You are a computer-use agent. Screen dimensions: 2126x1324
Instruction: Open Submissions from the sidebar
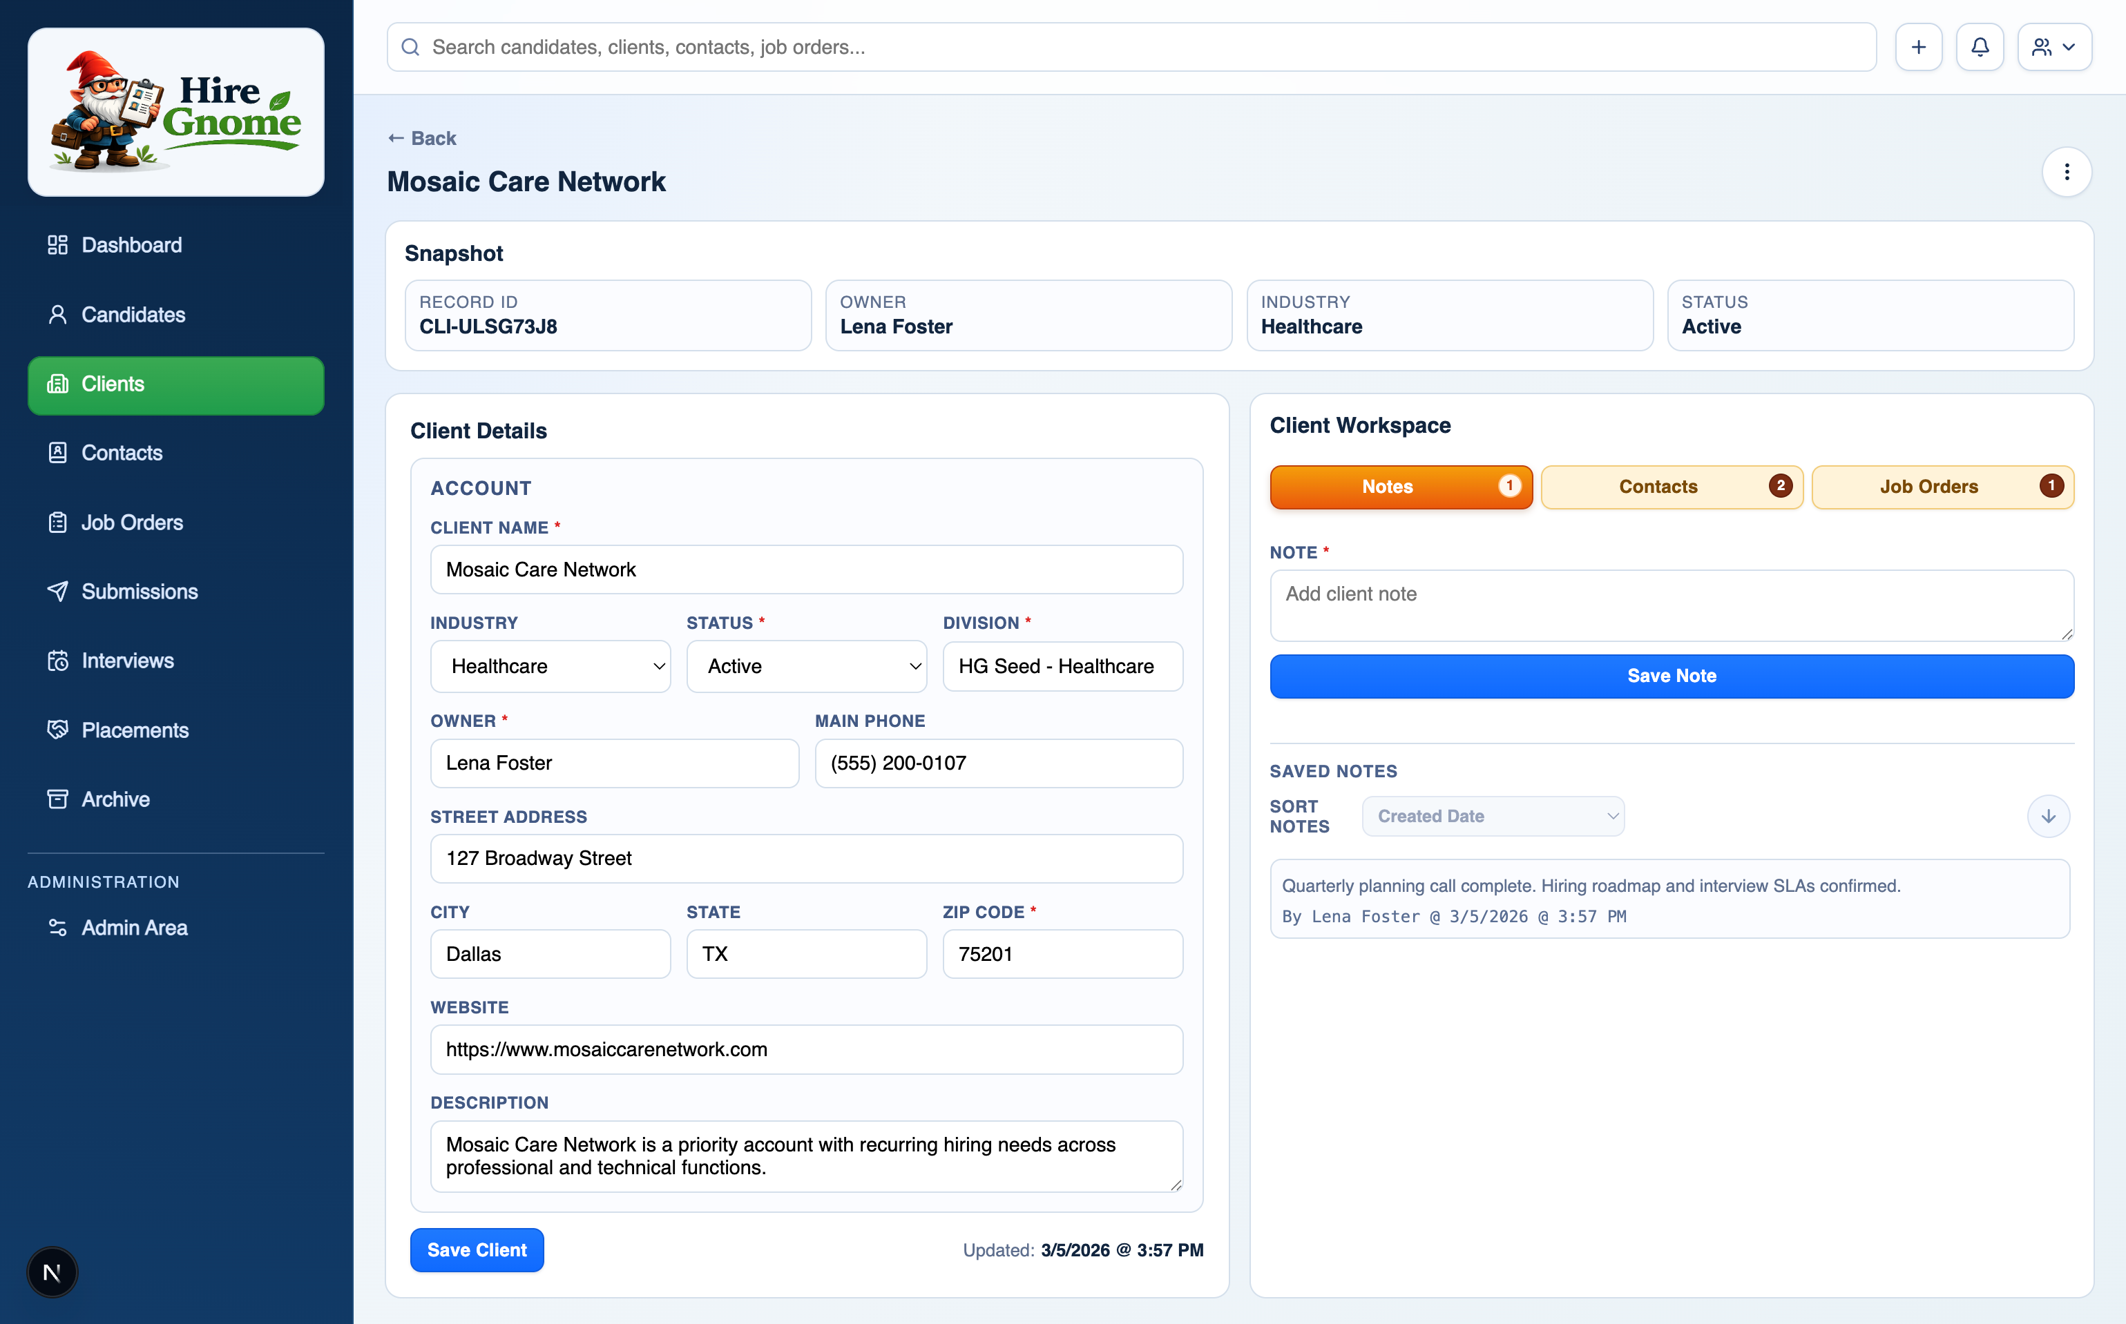(140, 591)
